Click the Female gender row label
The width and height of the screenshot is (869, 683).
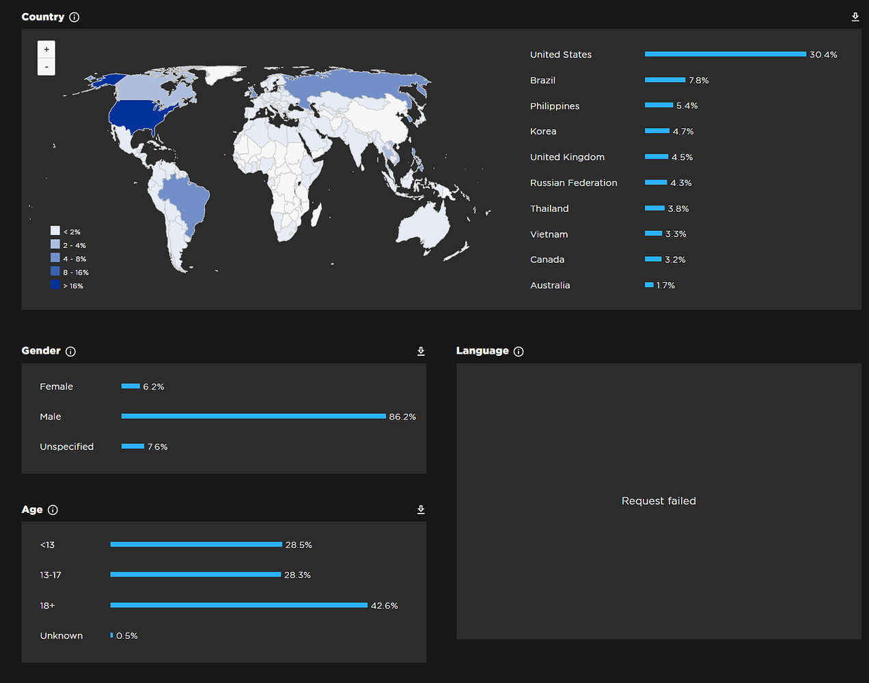[56, 386]
